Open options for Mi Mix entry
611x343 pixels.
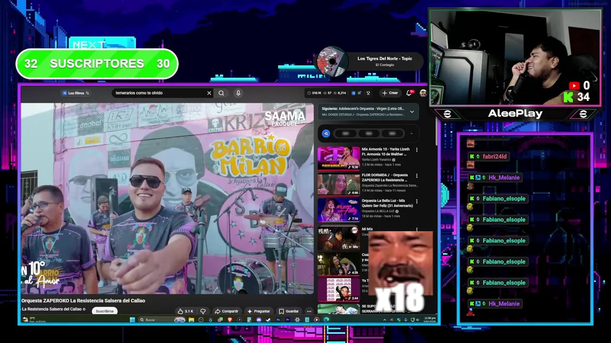[x=417, y=229]
